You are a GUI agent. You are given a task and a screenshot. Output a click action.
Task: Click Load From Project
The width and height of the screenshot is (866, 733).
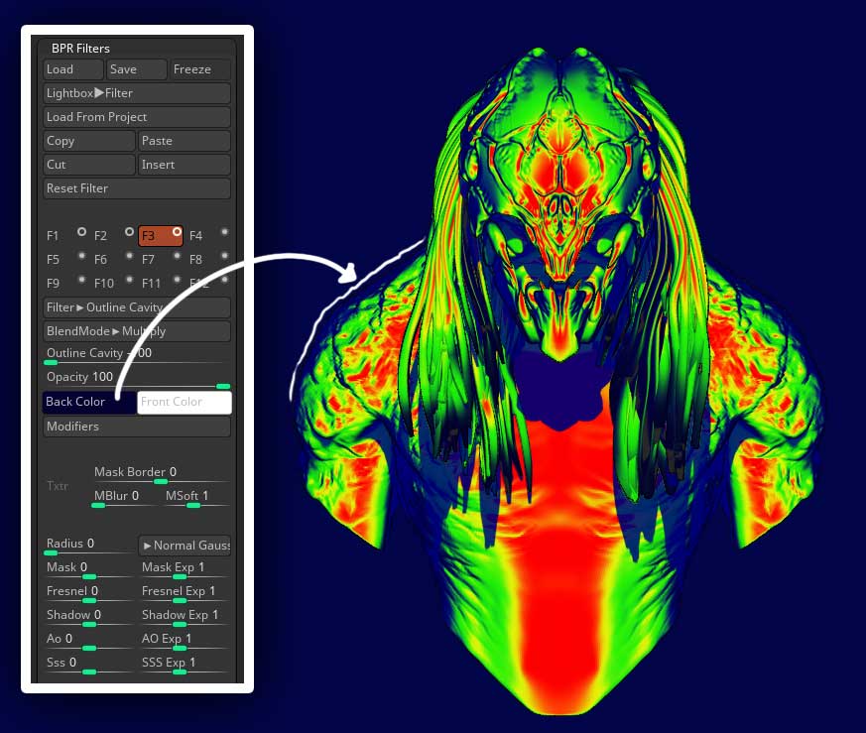(x=137, y=117)
